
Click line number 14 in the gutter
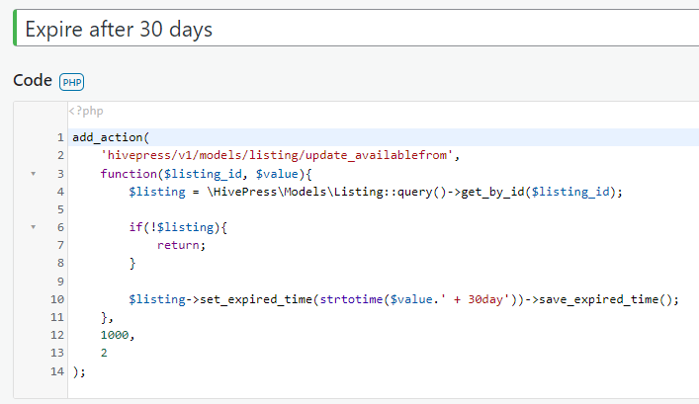pos(57,371)
